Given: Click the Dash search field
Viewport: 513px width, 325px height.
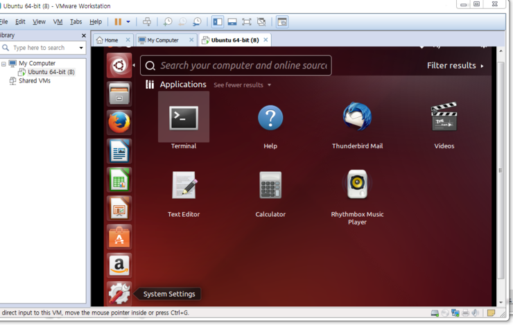Looking at the screenshot, I should (236, 65).
